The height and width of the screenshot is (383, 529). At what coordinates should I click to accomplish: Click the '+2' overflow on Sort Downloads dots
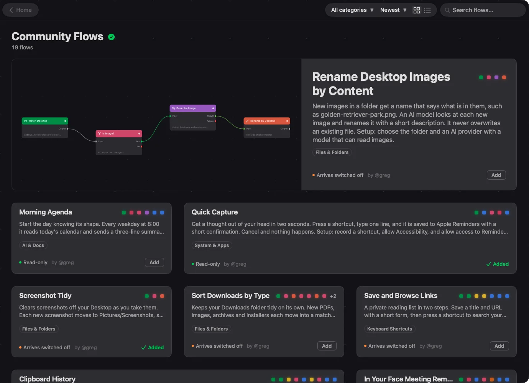(x=333, y=296)
